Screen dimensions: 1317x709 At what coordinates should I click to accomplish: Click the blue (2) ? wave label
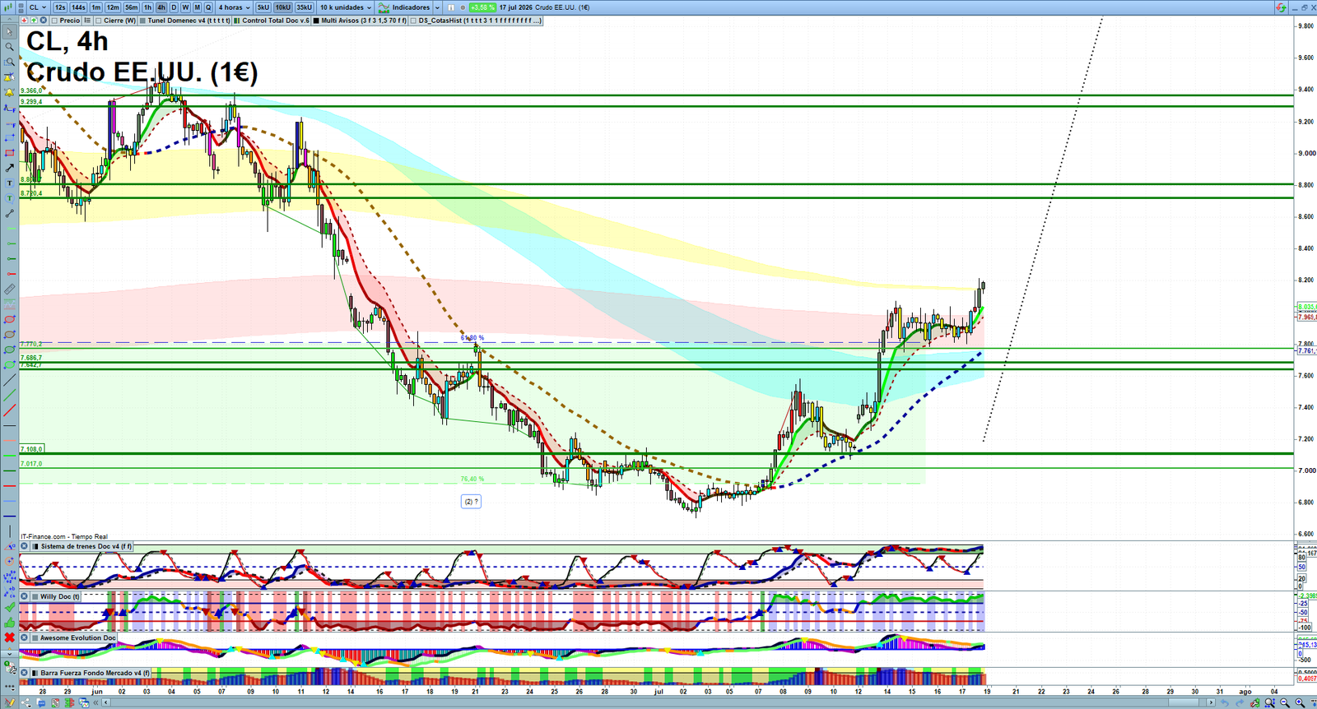point(471,502)
